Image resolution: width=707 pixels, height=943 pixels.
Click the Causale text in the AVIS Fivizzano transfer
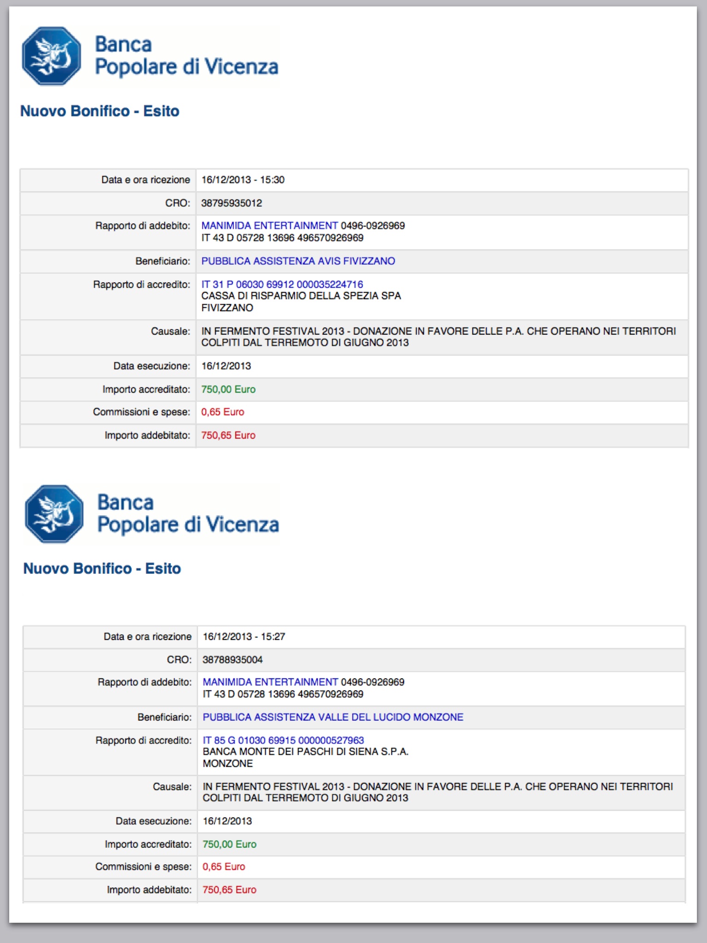439,337
